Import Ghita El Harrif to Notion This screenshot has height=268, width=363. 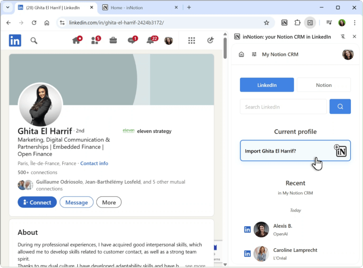295,151
